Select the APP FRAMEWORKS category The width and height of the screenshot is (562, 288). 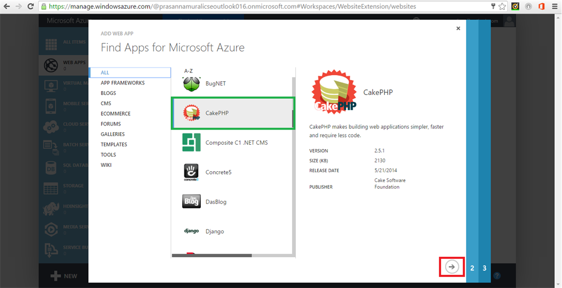click(122, 83)
